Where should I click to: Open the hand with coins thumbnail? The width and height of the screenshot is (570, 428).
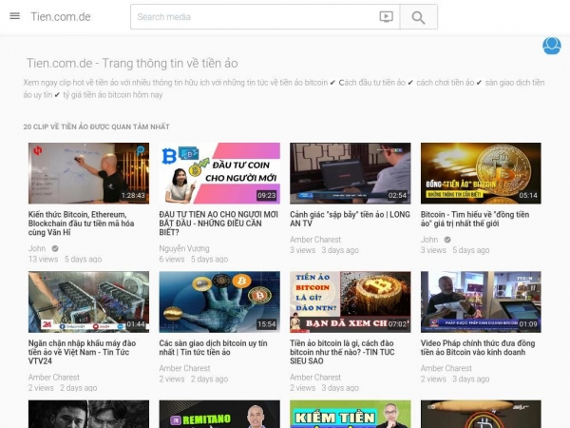pyautogui.click(x=219, y=302)
